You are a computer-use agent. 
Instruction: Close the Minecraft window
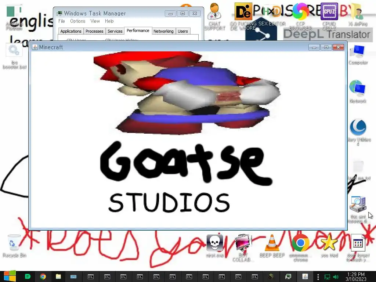338,47
